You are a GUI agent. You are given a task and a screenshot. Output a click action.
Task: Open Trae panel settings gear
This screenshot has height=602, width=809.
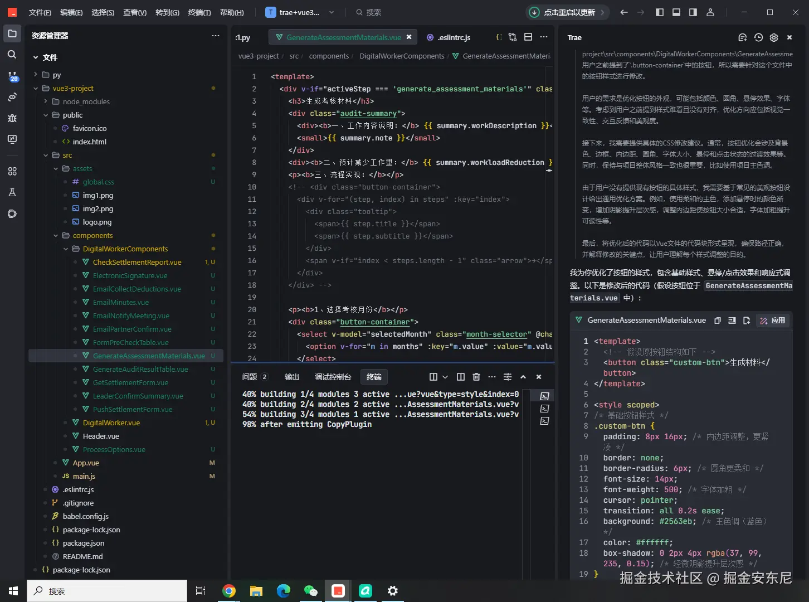(774, 37)
